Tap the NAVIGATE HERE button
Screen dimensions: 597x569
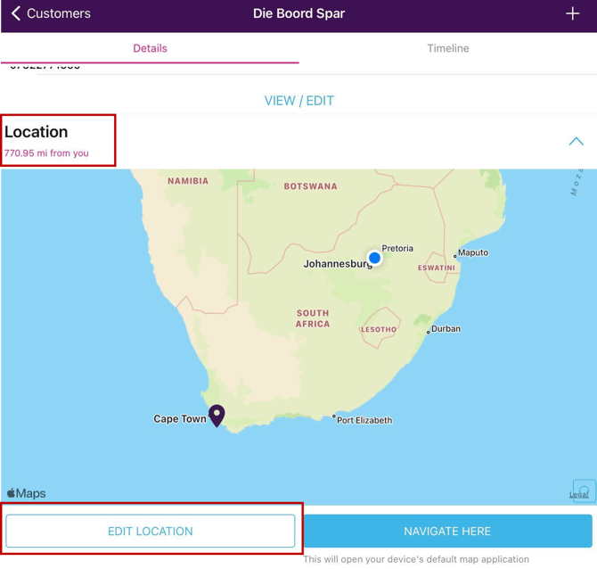(447, 532)
